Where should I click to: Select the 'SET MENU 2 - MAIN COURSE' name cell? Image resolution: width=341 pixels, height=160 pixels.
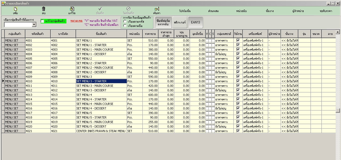point(101,68)
